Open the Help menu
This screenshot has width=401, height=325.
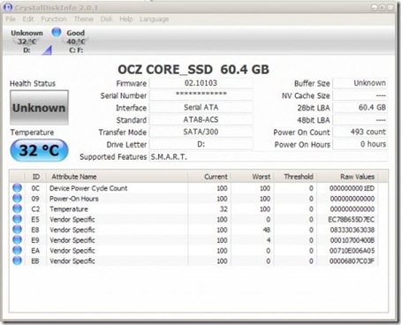(x=126, y=19)
